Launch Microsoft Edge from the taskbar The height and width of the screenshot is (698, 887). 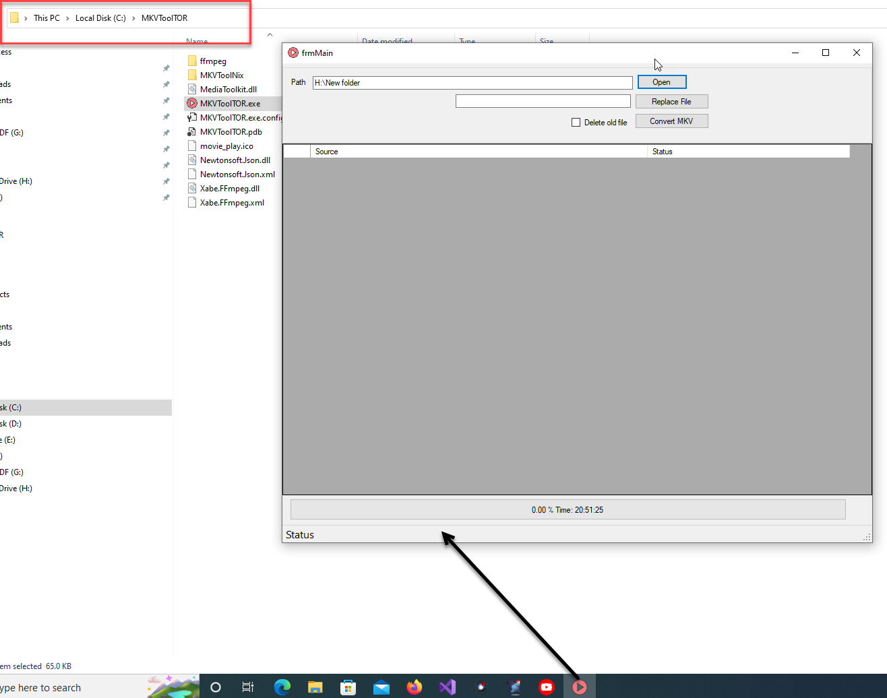282,687
